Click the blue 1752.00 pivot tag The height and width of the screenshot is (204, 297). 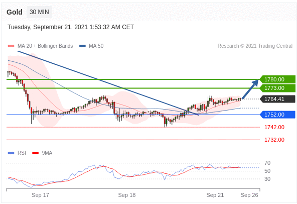tap(277, 115)
